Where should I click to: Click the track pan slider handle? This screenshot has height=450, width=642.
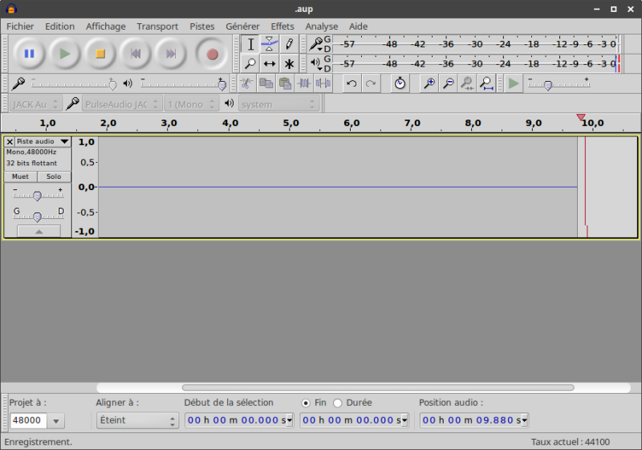37,217
